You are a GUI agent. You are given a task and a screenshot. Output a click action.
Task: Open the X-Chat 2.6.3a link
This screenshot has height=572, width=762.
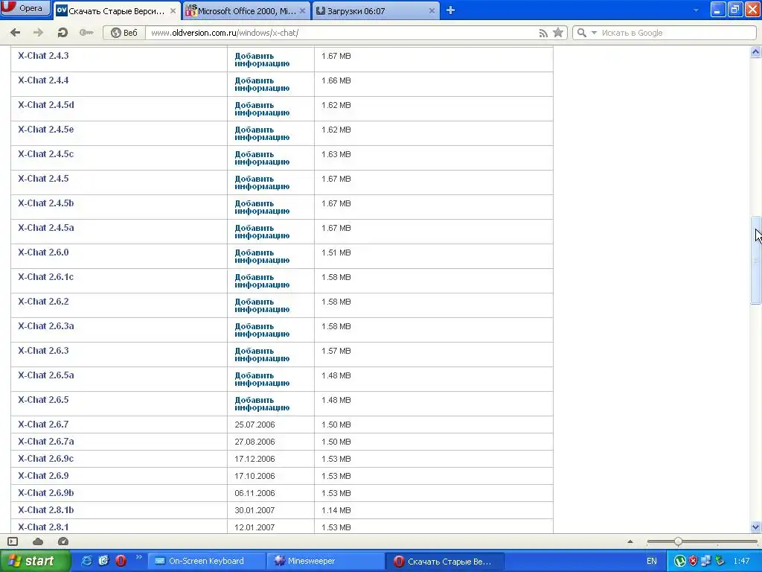[x=46, y=326]
